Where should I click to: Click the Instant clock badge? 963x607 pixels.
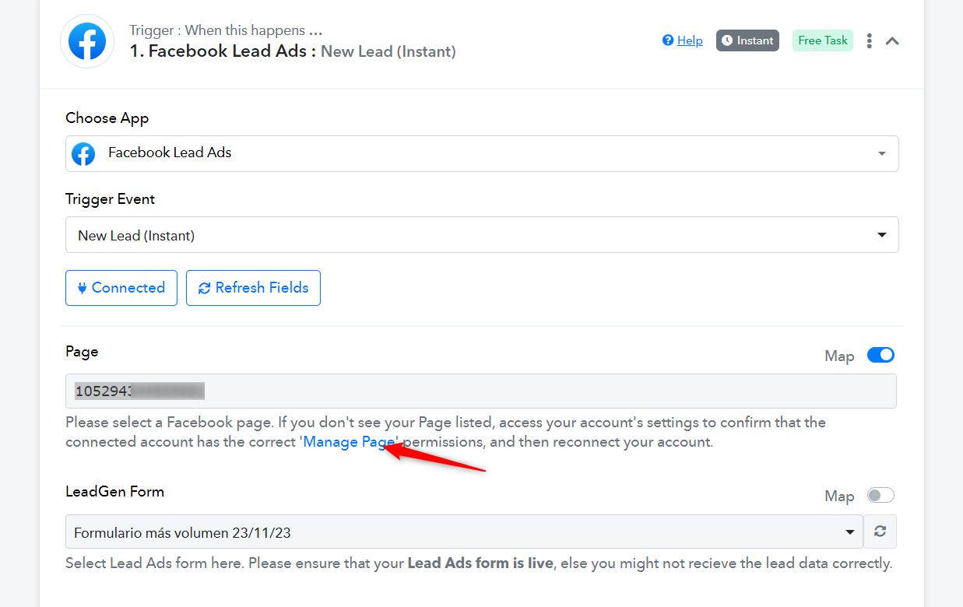[747, 40]
